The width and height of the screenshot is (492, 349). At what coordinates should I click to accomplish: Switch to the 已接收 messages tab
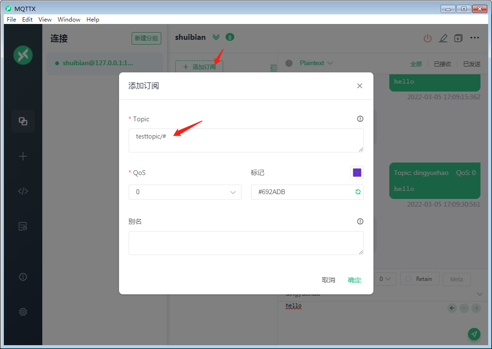tap(443, 64)
